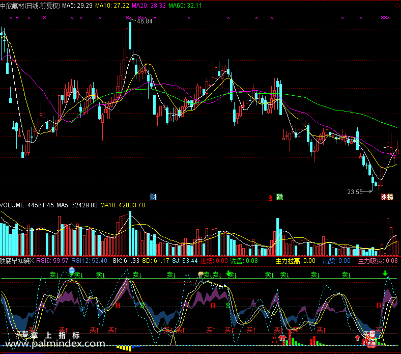The width and height of the screenshot is (401, 354).
Task: Click the 涨榜 marker at bottom right
Action: pyautogui.click(x=387, y=197)
